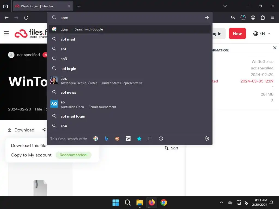Image resolution: width=279 pixels, height=209 pixels.
Task: Click the go arrow in address bar
Action: coord(207,18)
